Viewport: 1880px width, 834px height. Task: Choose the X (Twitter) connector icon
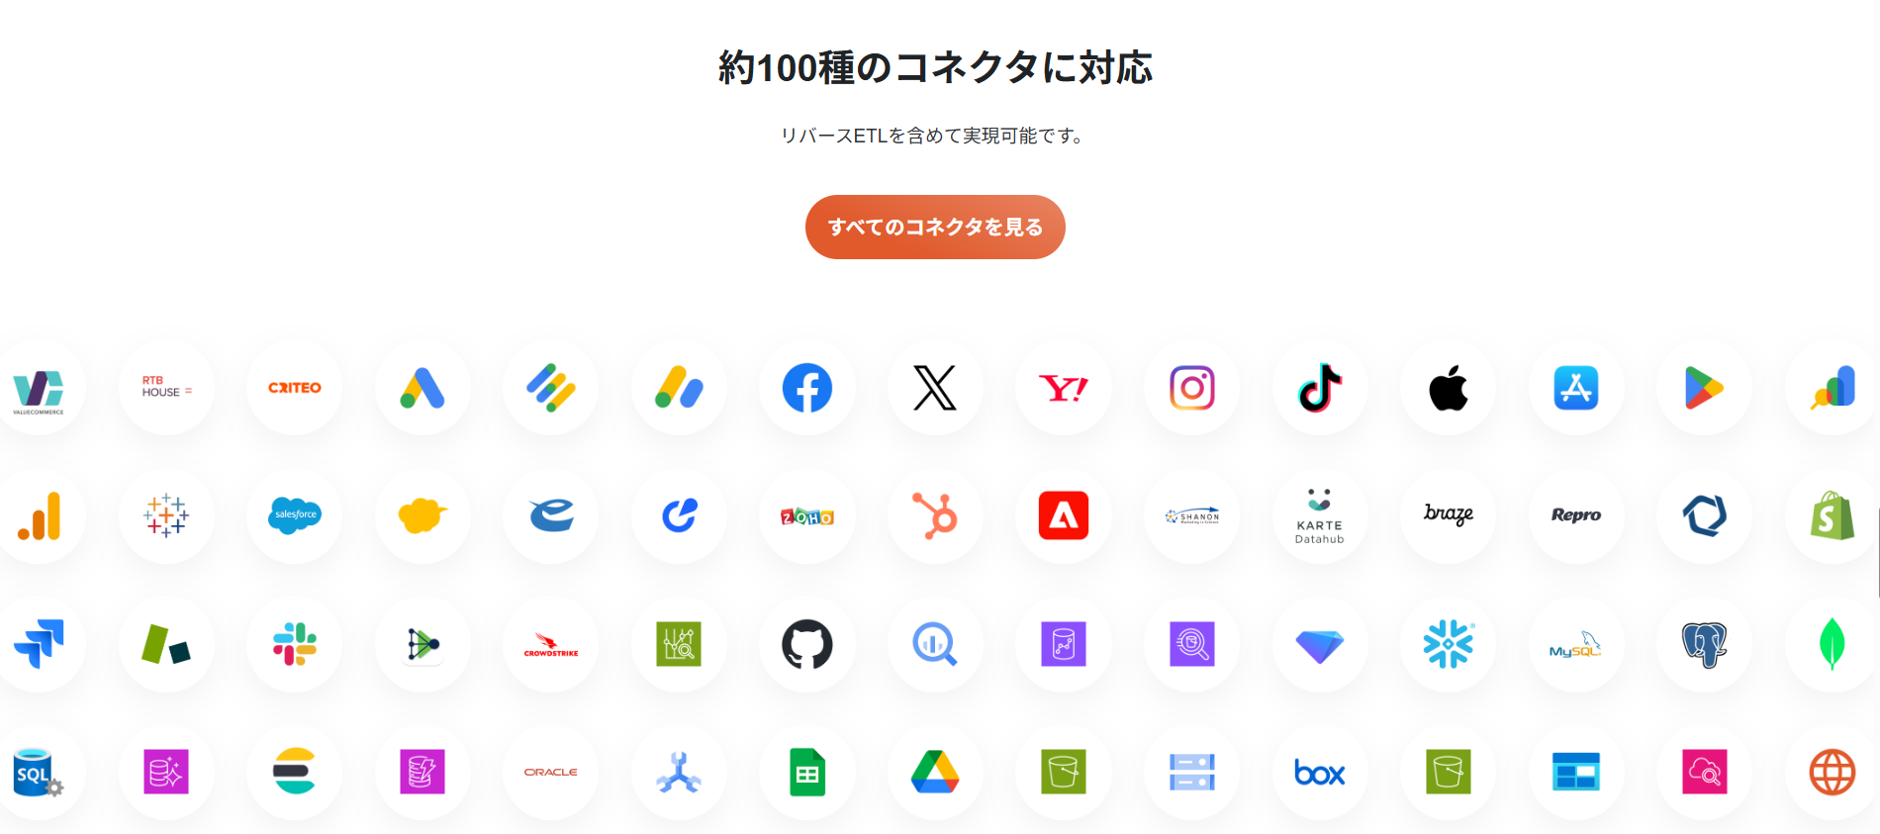[935, 388]
